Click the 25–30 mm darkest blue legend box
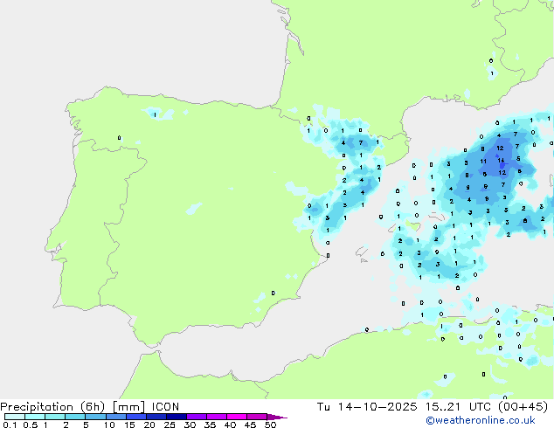Viewport: 554px width, 428px height. click(x=176, y=417)
